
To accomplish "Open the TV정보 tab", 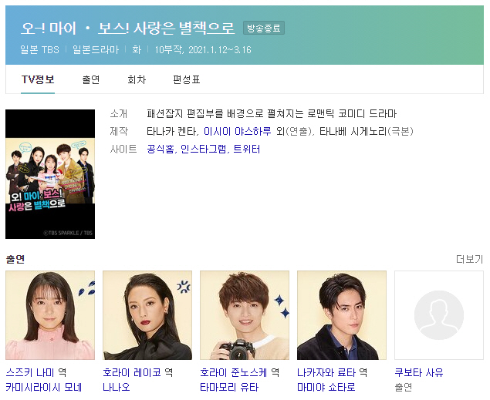I will click(38, 79).
